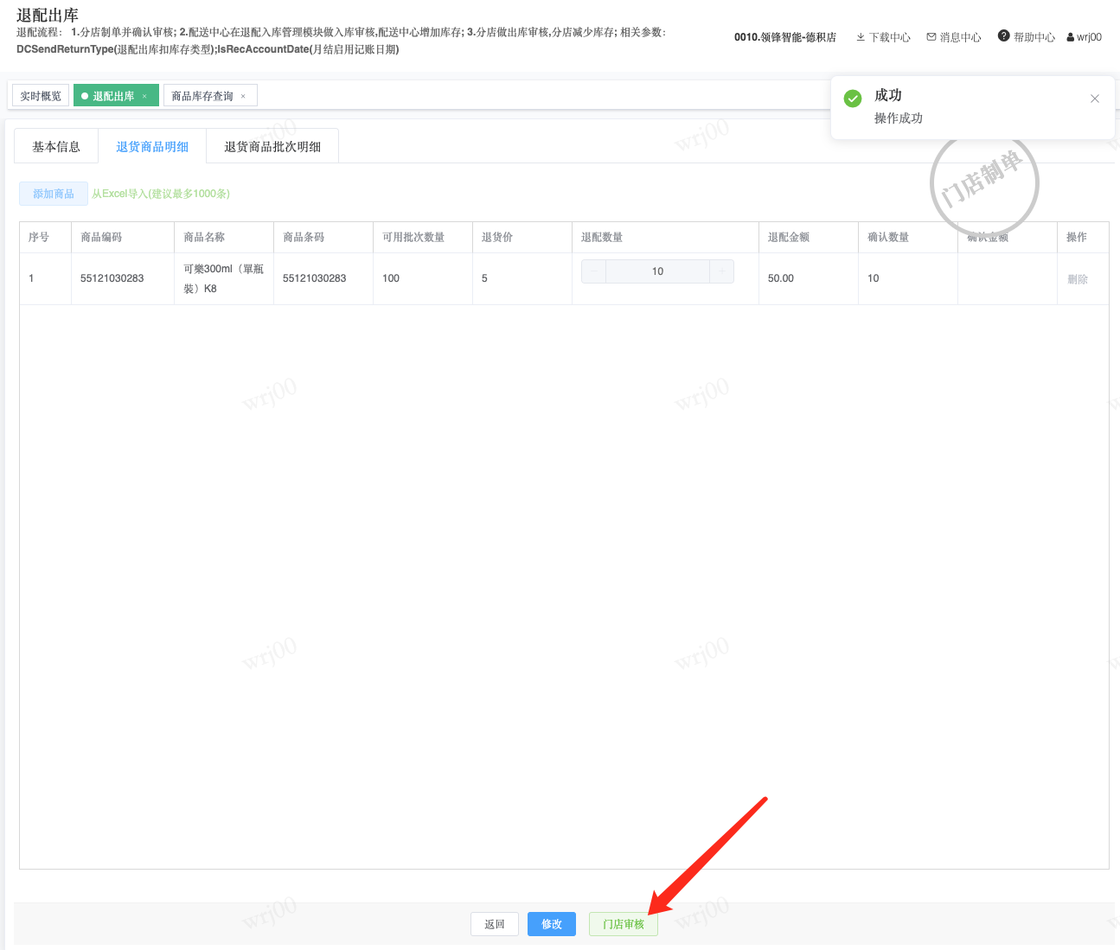The width and height of the screenshot is (1120, 950).
Task: Close the 商品库存查询 tab
Action: pos(243,96)
